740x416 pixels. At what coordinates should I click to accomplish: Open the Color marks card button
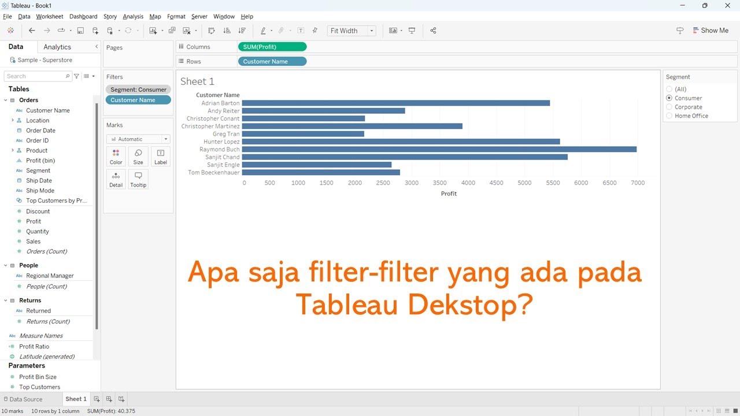[116, 157]
